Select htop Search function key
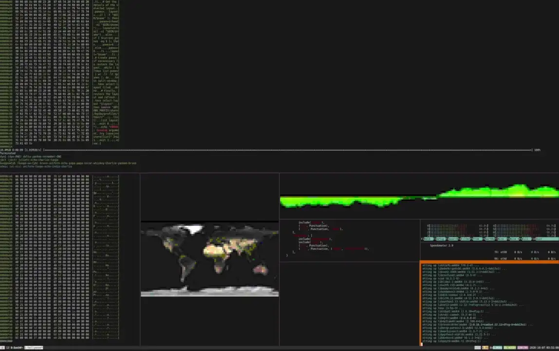559x351 pixels. 453,239
